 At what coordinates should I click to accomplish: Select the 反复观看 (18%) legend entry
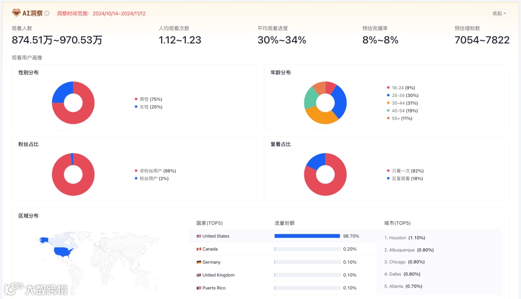pos(405,178)
